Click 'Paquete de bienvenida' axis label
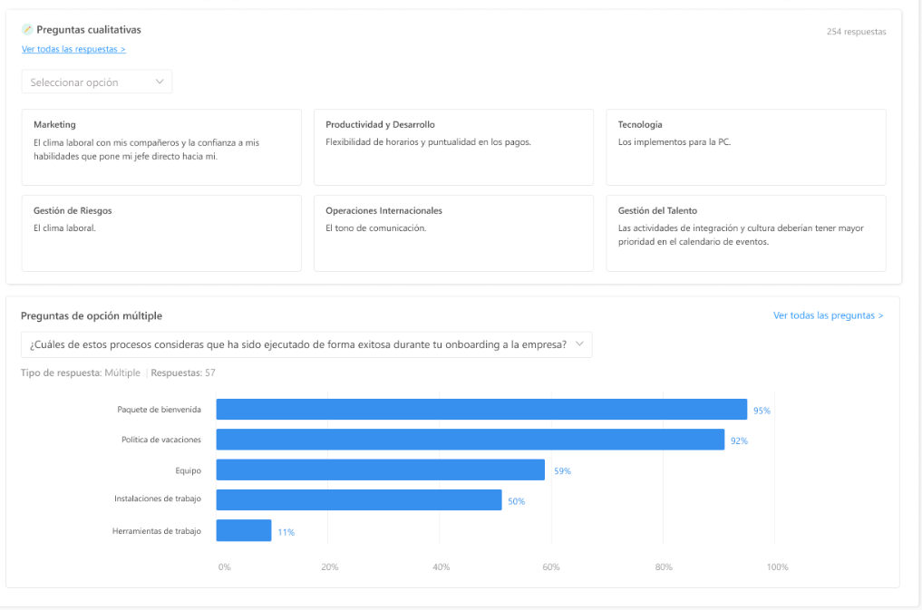922x610 pixels. 159,410
